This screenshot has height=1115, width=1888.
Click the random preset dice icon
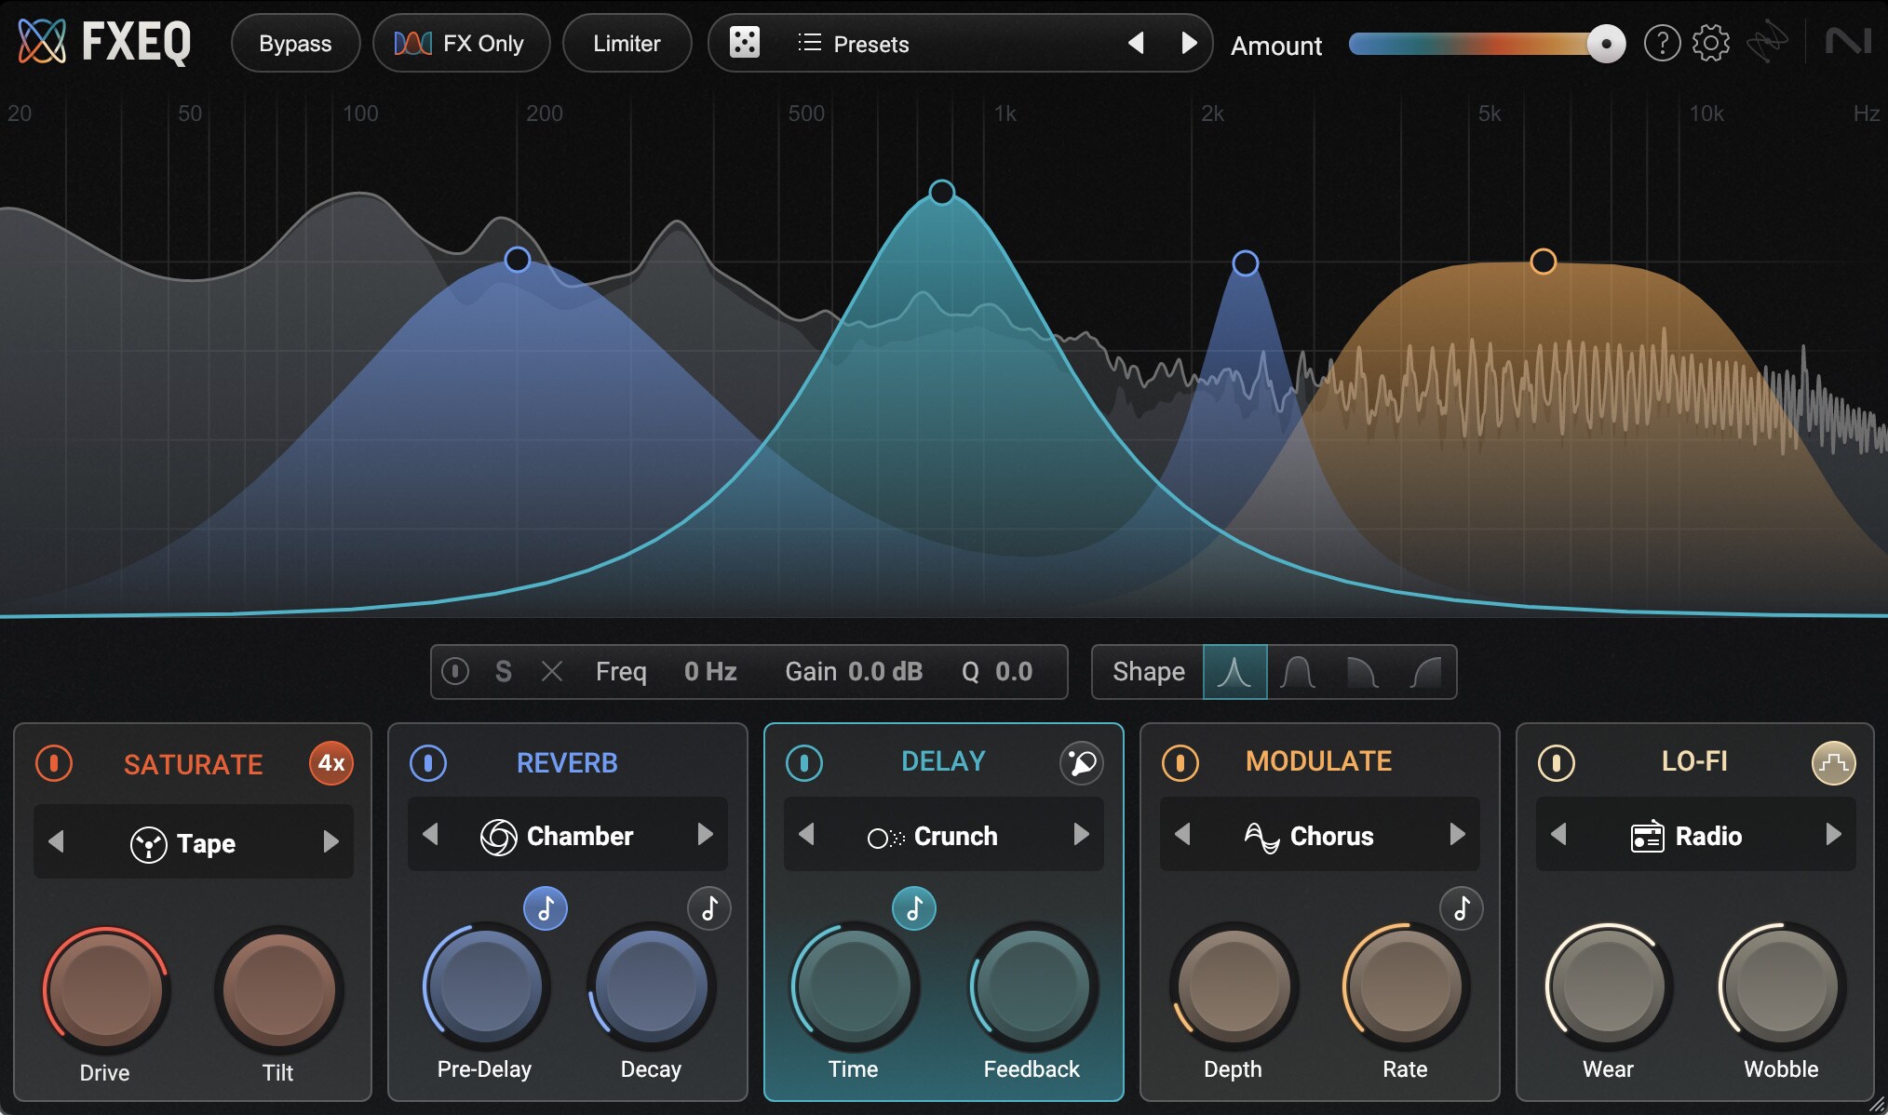(744, 43)
